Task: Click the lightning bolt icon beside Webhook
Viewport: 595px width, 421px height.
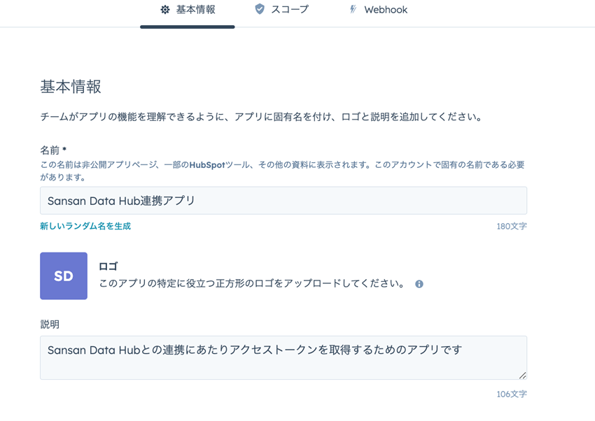Action: point(353,9)
